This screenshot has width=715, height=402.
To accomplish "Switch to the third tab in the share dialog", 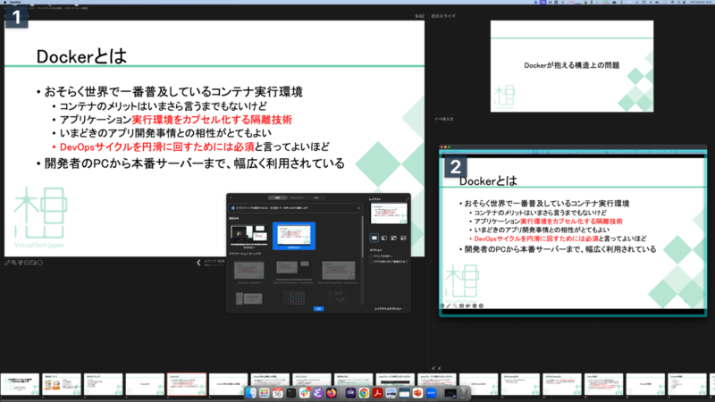I will pyautogui.click(x=316, y=197).
